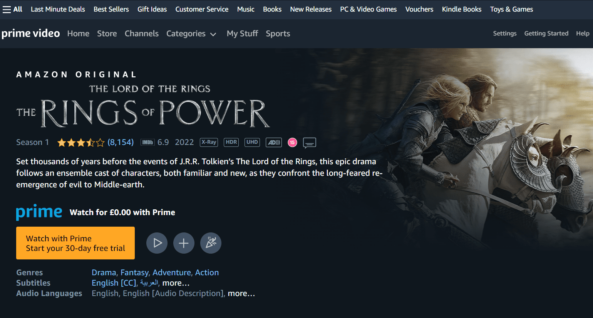Image resolution: width=593 pixels, height=318 pixels.
Task: Select English [CC] subtitles link
Action: 114,283
